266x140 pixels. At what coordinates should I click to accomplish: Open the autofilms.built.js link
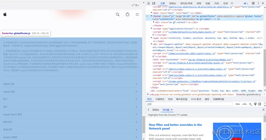[196, 63]
